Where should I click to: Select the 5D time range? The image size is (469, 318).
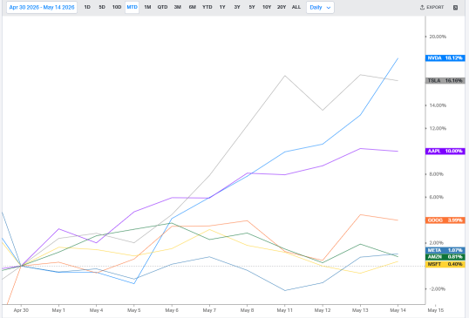pyautogui.click(x=102, y=7)
